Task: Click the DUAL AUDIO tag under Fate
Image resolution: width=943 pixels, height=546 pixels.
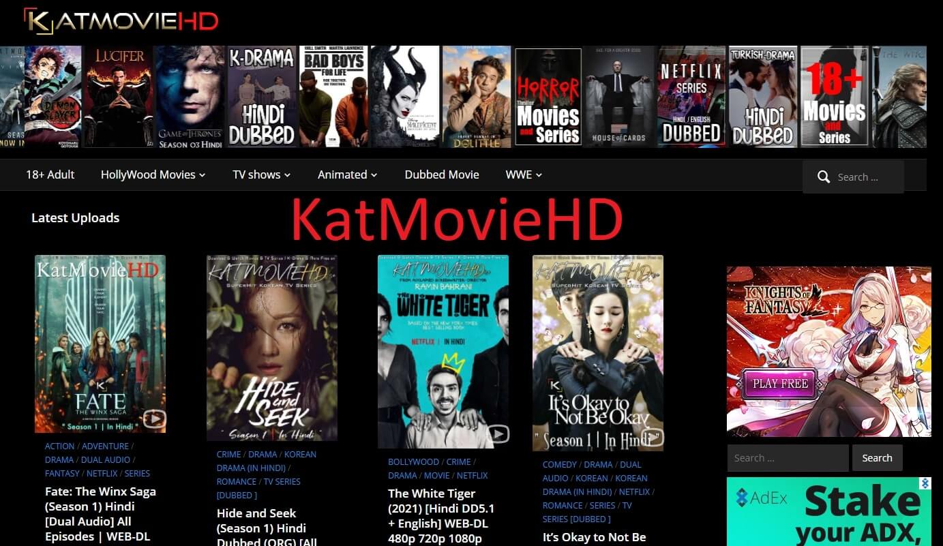Action: point(106,459)
